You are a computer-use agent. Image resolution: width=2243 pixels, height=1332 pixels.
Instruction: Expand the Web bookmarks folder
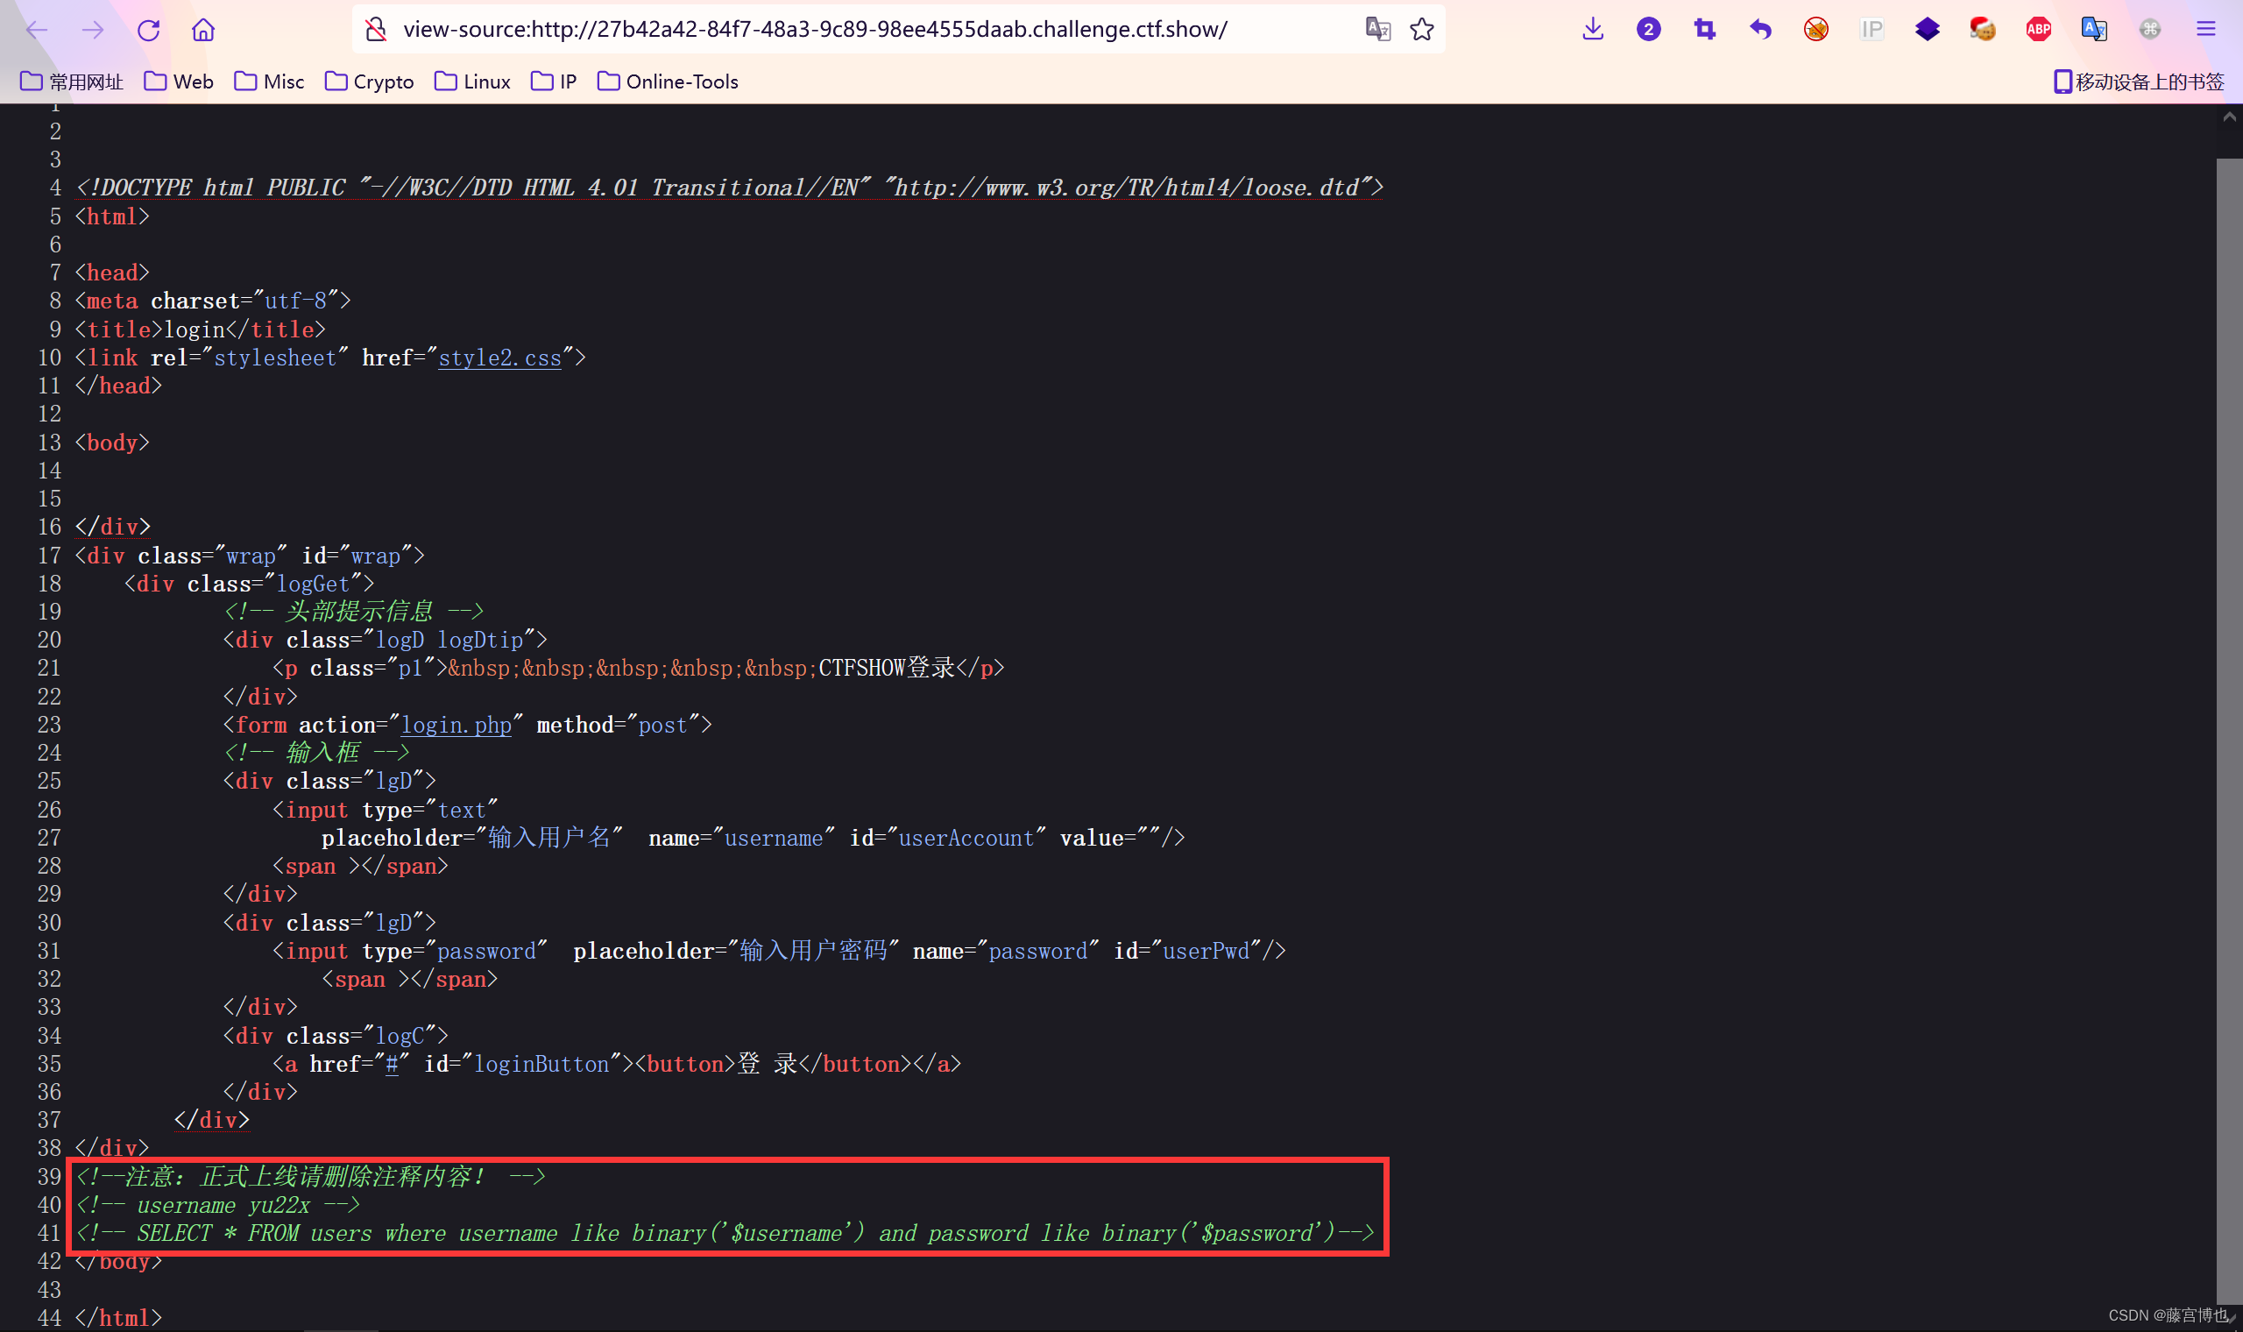tap(179, 81)
